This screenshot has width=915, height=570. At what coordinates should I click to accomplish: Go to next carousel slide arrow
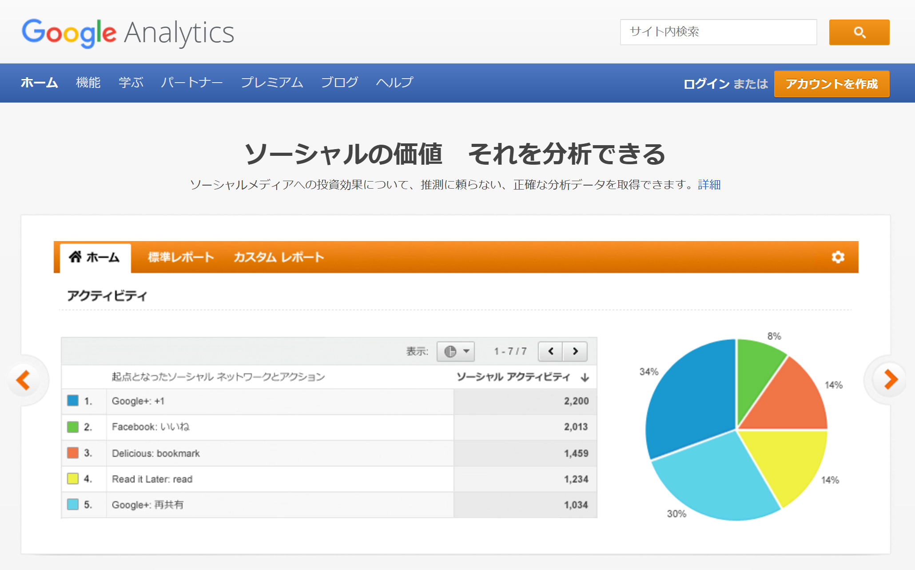tap(890, 380)
